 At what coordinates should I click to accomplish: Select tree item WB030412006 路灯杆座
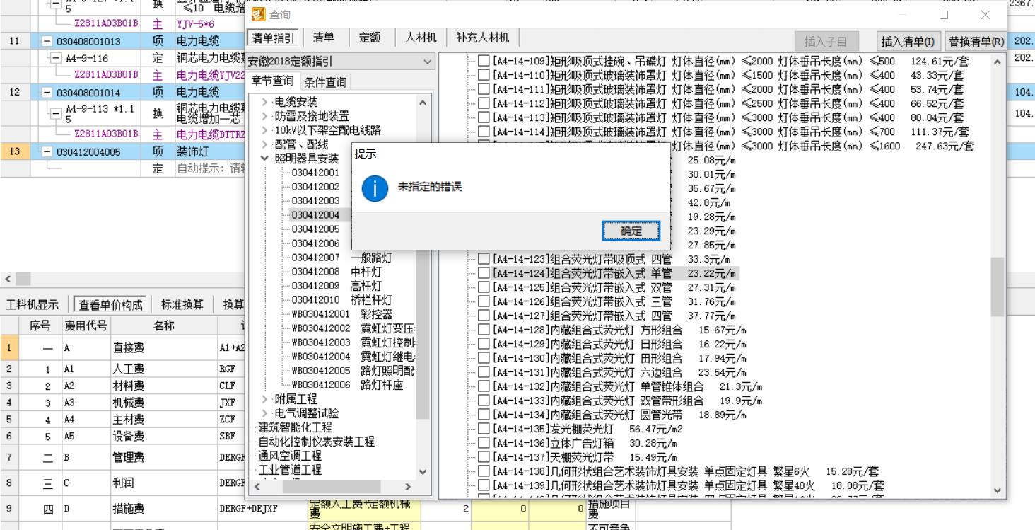pos(348,385)
